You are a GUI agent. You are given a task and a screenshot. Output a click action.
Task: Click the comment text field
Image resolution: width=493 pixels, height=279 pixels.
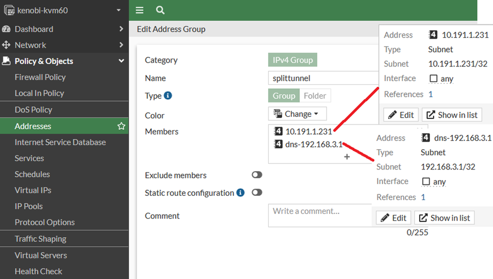click(x=319, y=215)
